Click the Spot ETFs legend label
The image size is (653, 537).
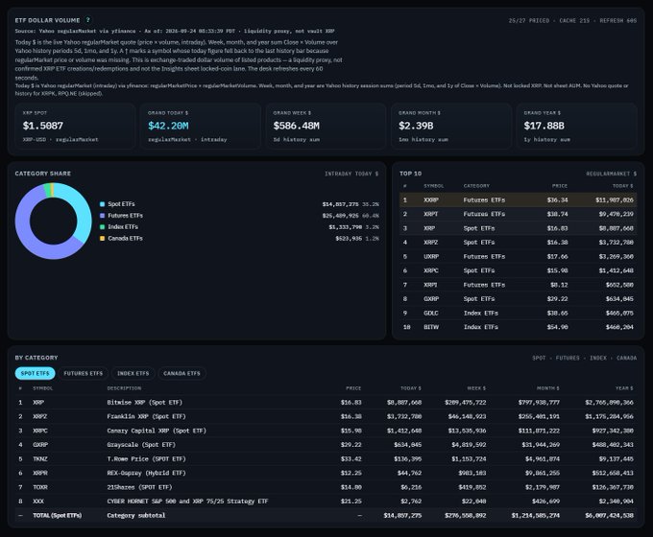point(121,204)
